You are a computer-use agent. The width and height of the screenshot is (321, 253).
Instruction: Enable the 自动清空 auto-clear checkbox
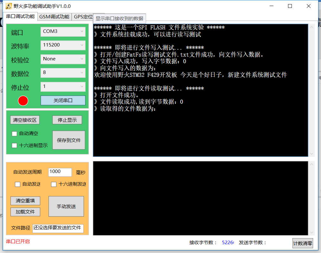point(14,133)
